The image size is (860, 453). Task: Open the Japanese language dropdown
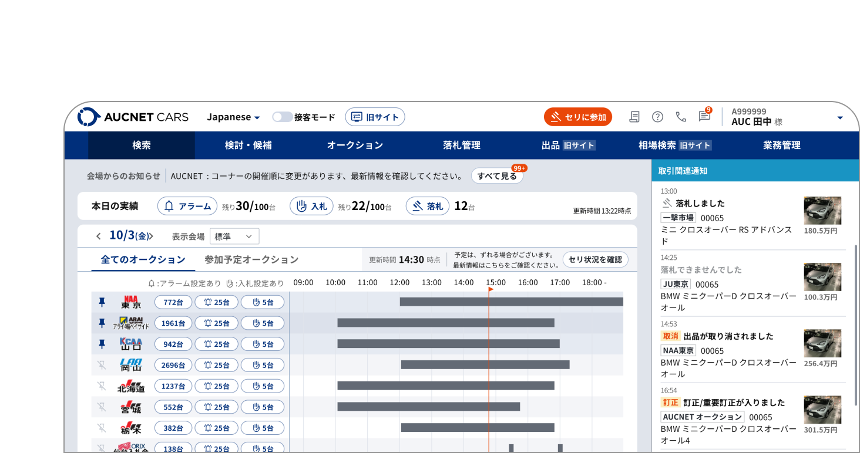pos(233,117)
